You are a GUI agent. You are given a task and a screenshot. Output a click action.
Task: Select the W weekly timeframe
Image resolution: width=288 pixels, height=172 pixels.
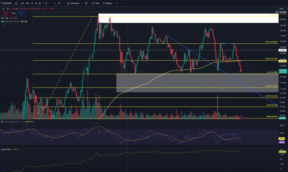46,3
